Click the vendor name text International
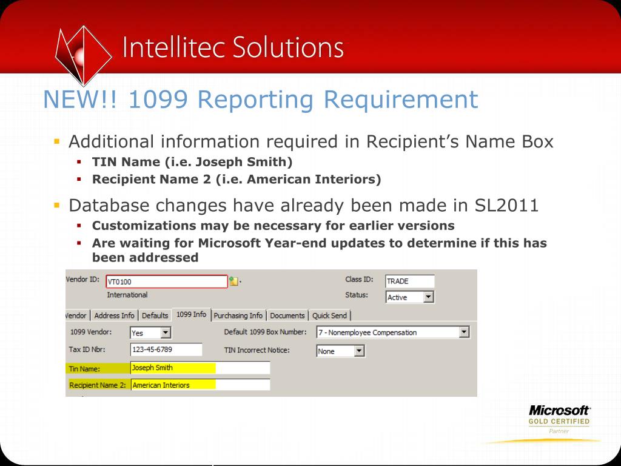The height and width of the screenshot is (466, 621). (x=127, y=295)
